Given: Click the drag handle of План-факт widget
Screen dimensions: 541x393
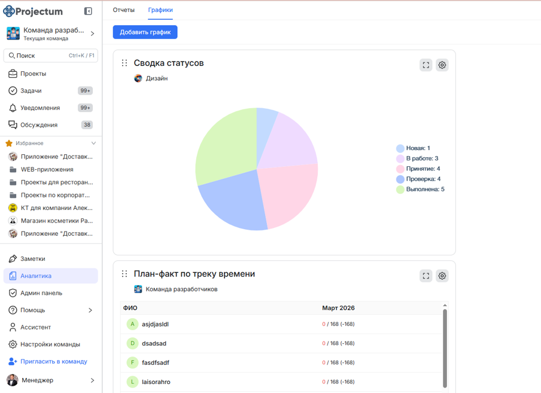Looking at the screenshot, I should point(124,274).
